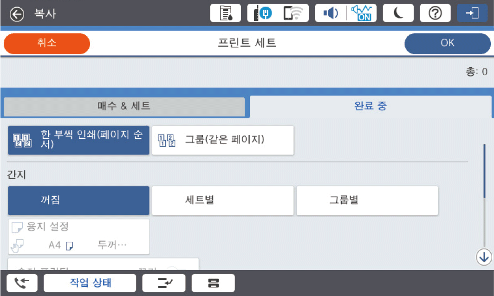
Task: Switch to the 완료 중 tab
Action: (x=370, y=106)
